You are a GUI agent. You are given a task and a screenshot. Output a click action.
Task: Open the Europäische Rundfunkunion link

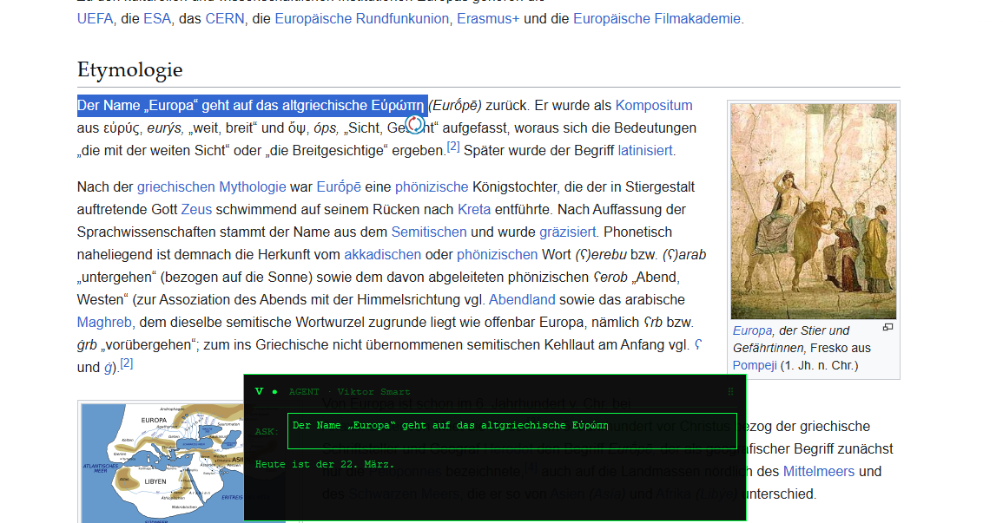[361, 18]
